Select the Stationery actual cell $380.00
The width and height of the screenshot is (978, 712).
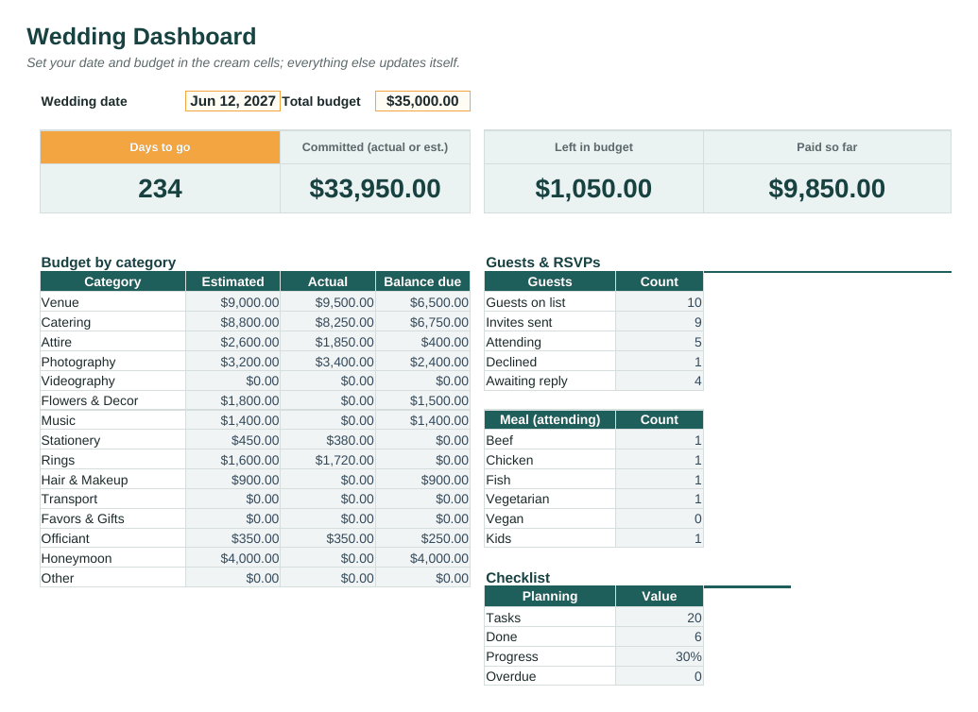328,441
